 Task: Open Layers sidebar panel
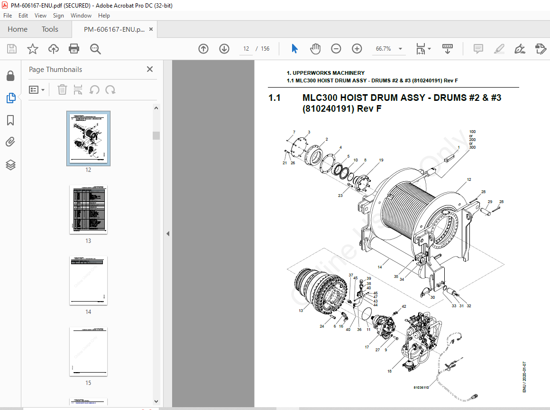10,165
